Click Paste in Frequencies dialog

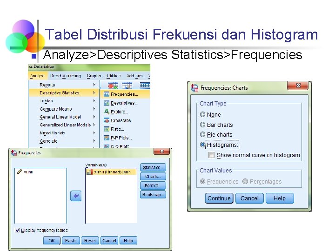pyautogui.click(x=71, y=241)
